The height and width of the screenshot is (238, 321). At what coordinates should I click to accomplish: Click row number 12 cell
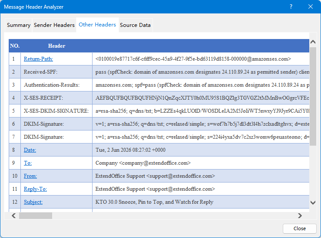15,202
